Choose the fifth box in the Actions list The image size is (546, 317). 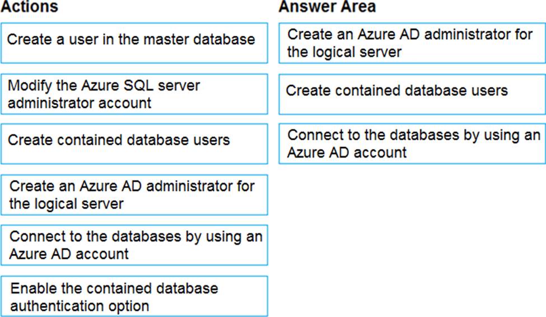coord(134,245)
